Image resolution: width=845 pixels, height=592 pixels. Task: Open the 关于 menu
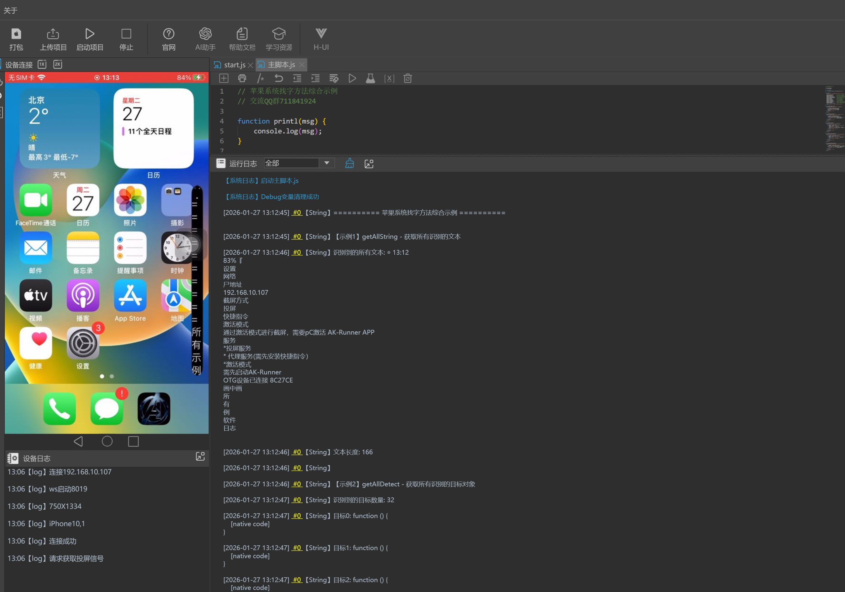(x=10, y=10)
